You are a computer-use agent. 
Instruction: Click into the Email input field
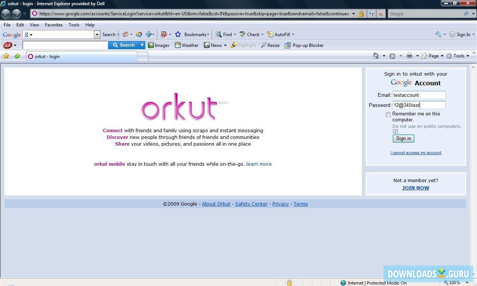click(419, 95)
